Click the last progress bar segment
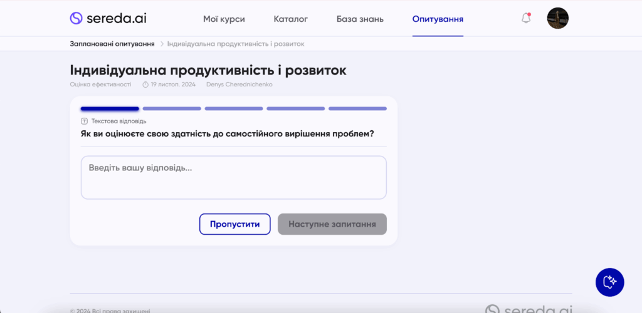Screen dimensions: 642x313 coord(357,109)
